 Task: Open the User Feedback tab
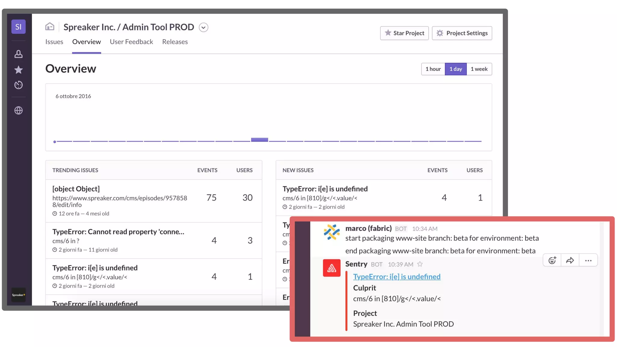131,42
